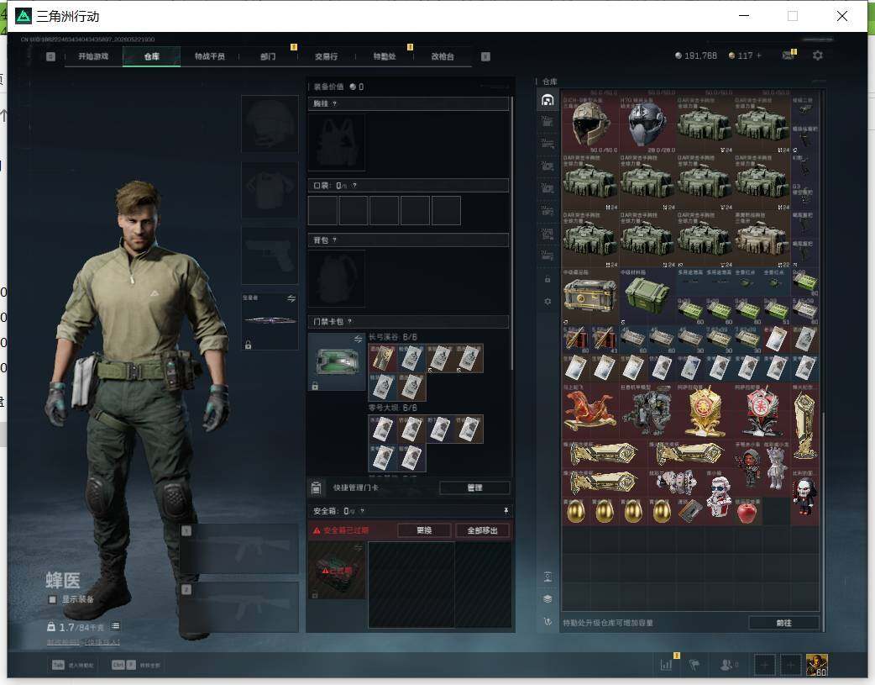This screenshot has height=685, width=875.
Task: Switch to the 改枪台 tab
Action: coord(443,56)
